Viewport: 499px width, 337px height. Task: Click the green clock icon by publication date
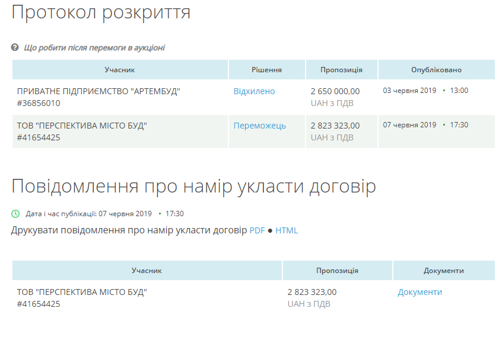pos(15,213)
